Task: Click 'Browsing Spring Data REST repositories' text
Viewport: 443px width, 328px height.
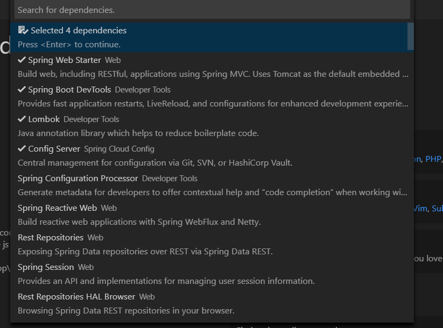Action: pos(126,311)
